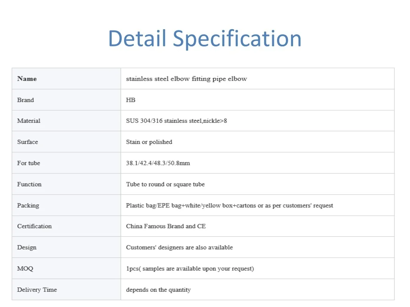
Task: Click the Customers' designers are also available text
Action: 179,247
